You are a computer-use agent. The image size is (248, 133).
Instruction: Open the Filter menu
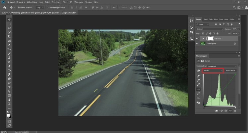click(65, 2)
